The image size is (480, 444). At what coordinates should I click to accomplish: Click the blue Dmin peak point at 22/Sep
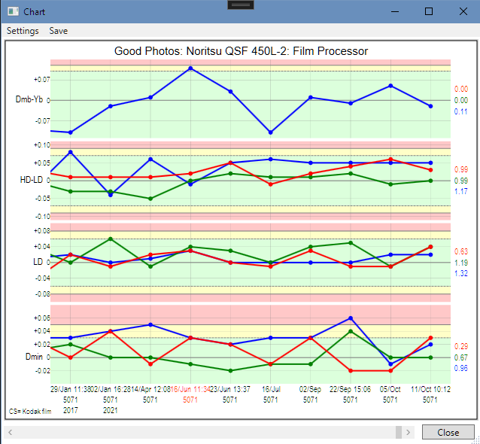point(351,318)
